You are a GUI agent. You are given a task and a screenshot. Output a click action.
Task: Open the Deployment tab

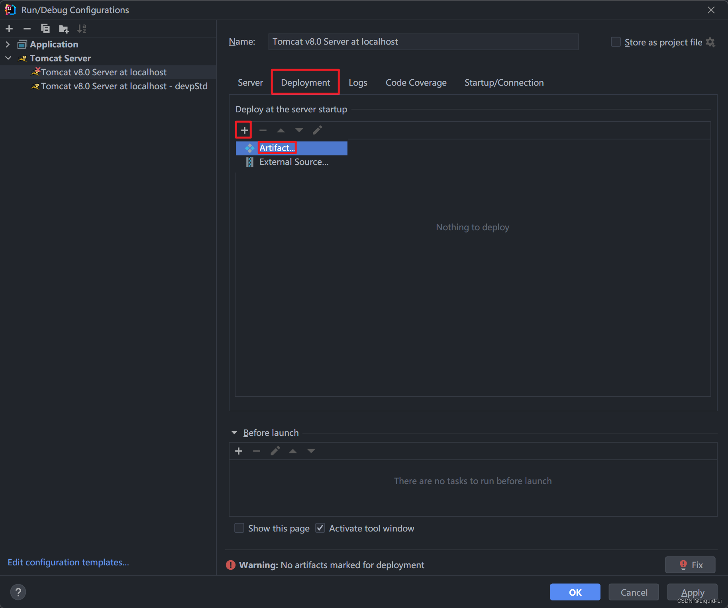pos(306,82)
